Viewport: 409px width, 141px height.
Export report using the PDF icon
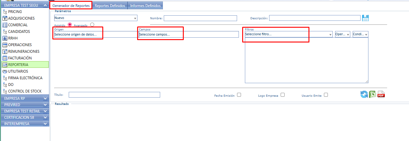pos(381,95)
